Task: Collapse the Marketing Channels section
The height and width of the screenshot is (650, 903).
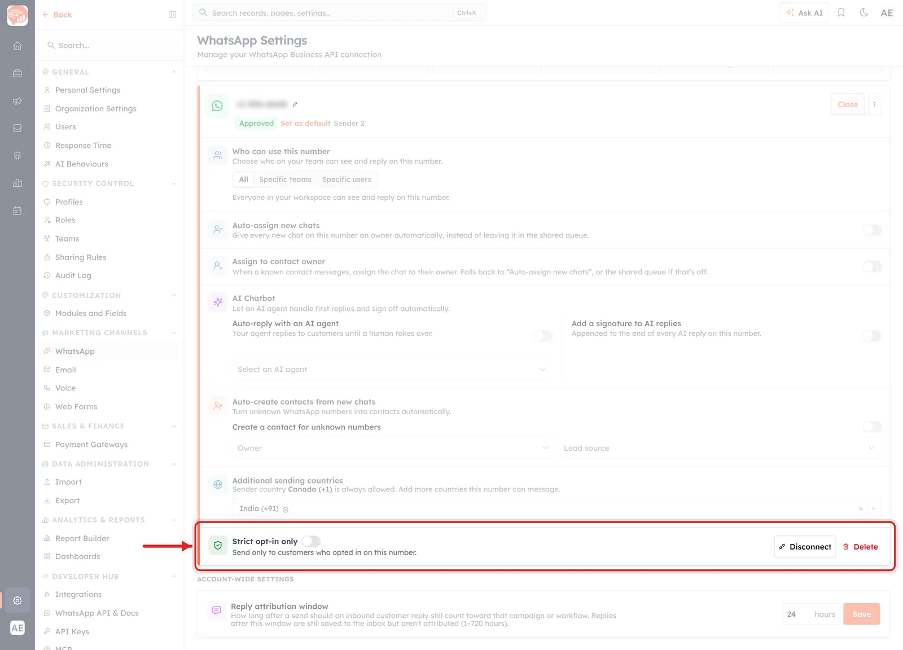Action: point(174,333)
